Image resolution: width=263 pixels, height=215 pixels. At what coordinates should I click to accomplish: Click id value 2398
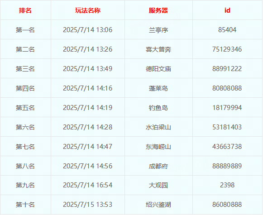click(227, 185)
